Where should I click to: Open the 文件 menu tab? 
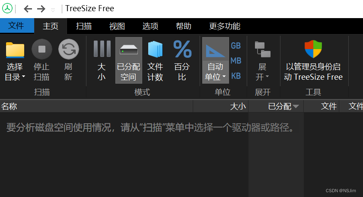(17, 25)
